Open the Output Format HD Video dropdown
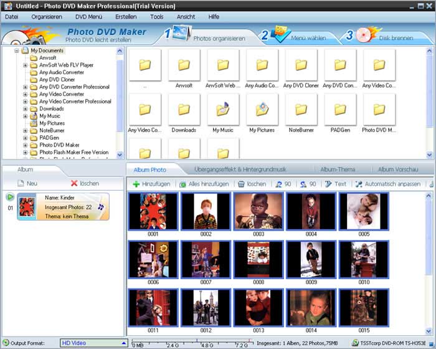 point(93,343)
